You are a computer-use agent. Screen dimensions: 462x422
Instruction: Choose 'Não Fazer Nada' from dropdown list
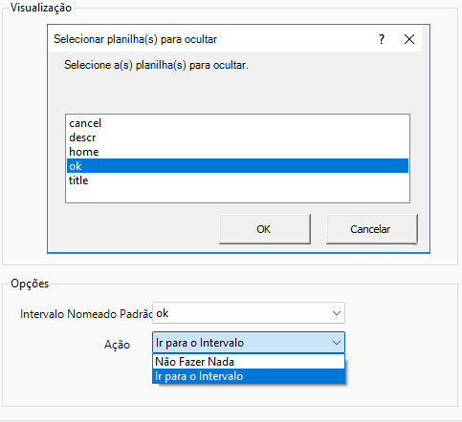[x=249, y=362]
